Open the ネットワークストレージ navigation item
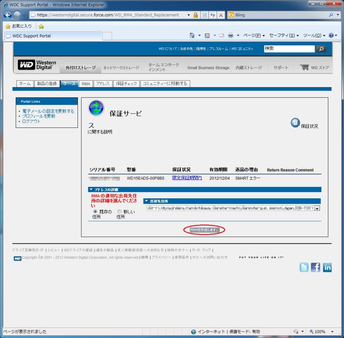This screenshot has width=344, height=338. click(121, 68)
